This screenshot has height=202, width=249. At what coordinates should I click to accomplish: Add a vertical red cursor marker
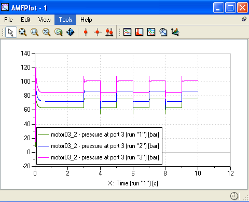point(86,32)
